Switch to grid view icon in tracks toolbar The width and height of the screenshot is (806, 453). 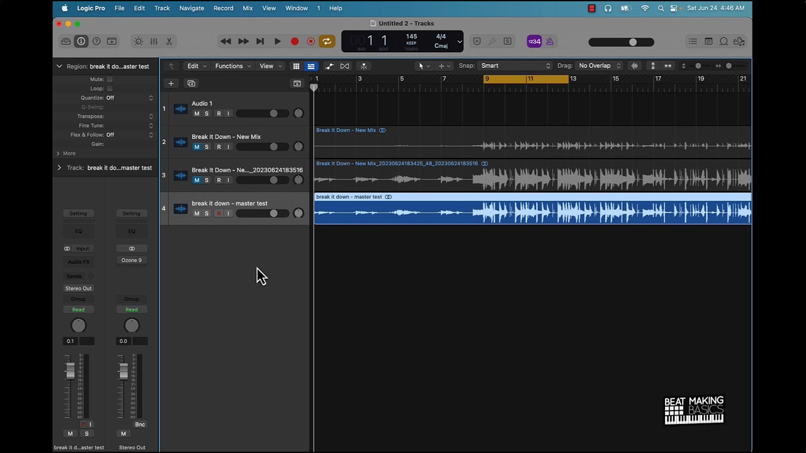point(296,66)
